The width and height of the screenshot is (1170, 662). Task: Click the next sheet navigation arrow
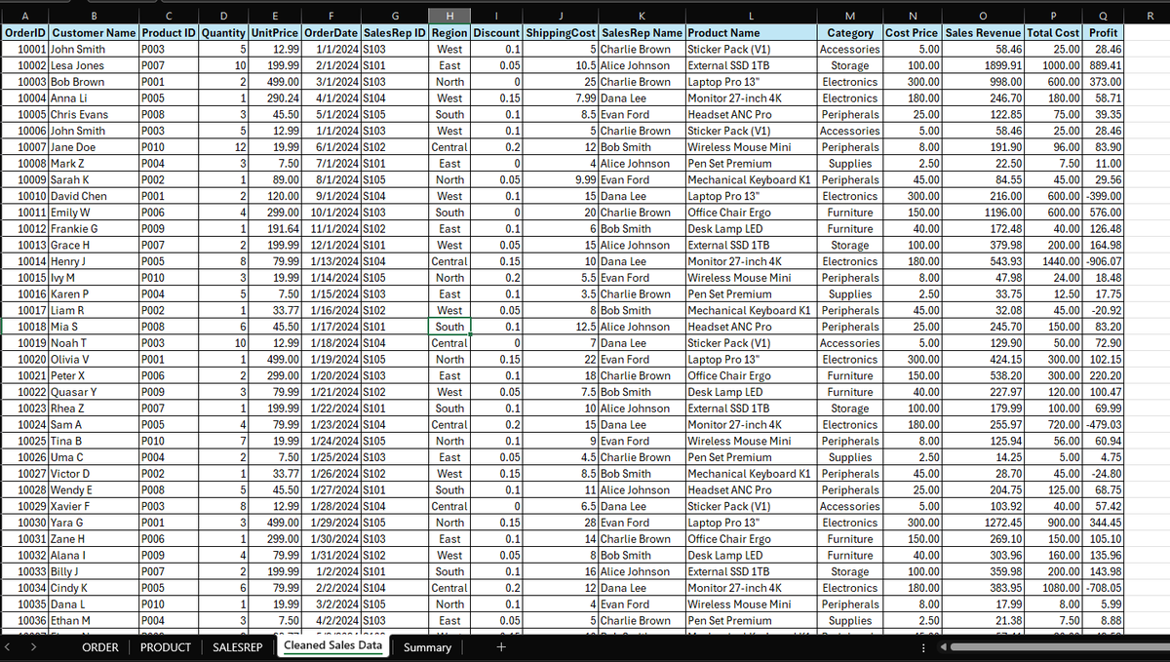35,647
